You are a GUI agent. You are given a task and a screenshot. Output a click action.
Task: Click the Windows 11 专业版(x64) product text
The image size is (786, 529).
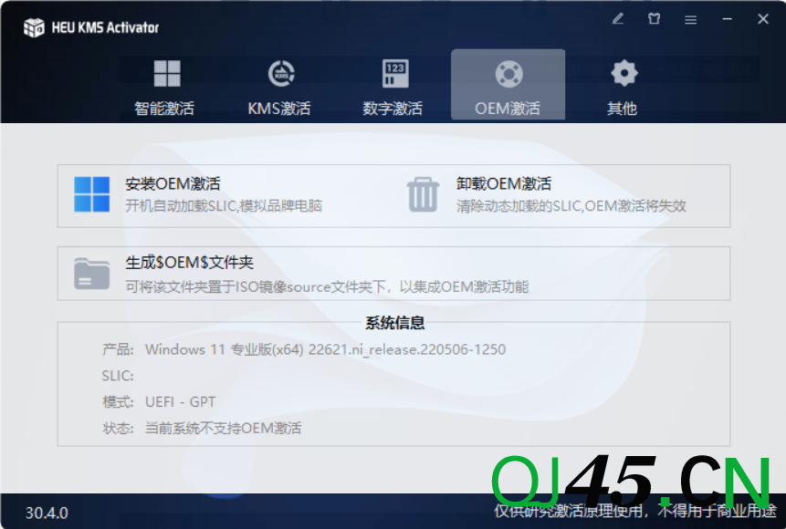coord(325,349)
